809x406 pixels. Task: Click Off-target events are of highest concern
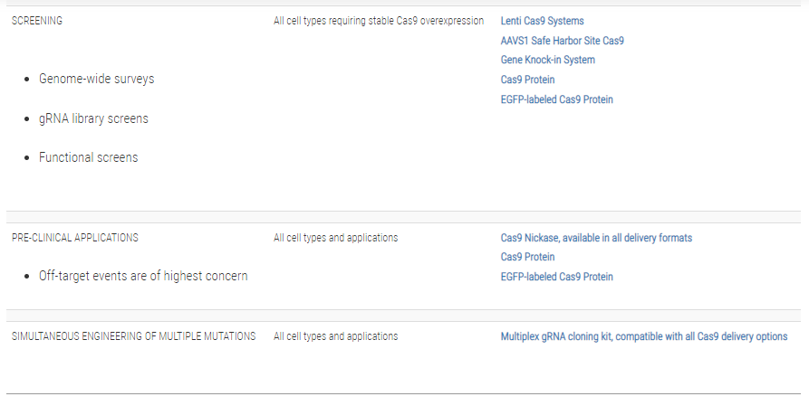143,276
